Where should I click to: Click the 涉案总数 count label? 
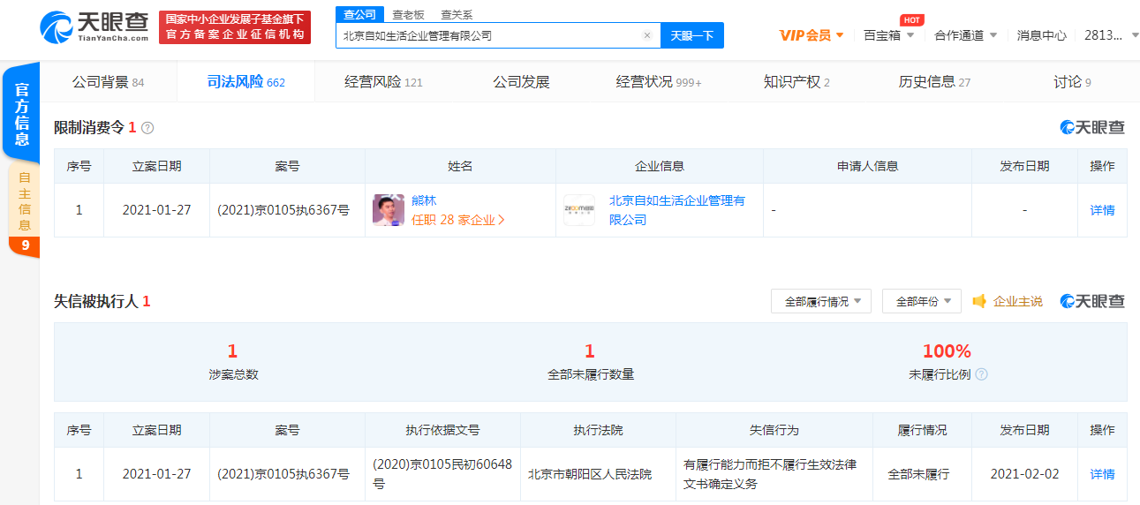tap(233, 374)
